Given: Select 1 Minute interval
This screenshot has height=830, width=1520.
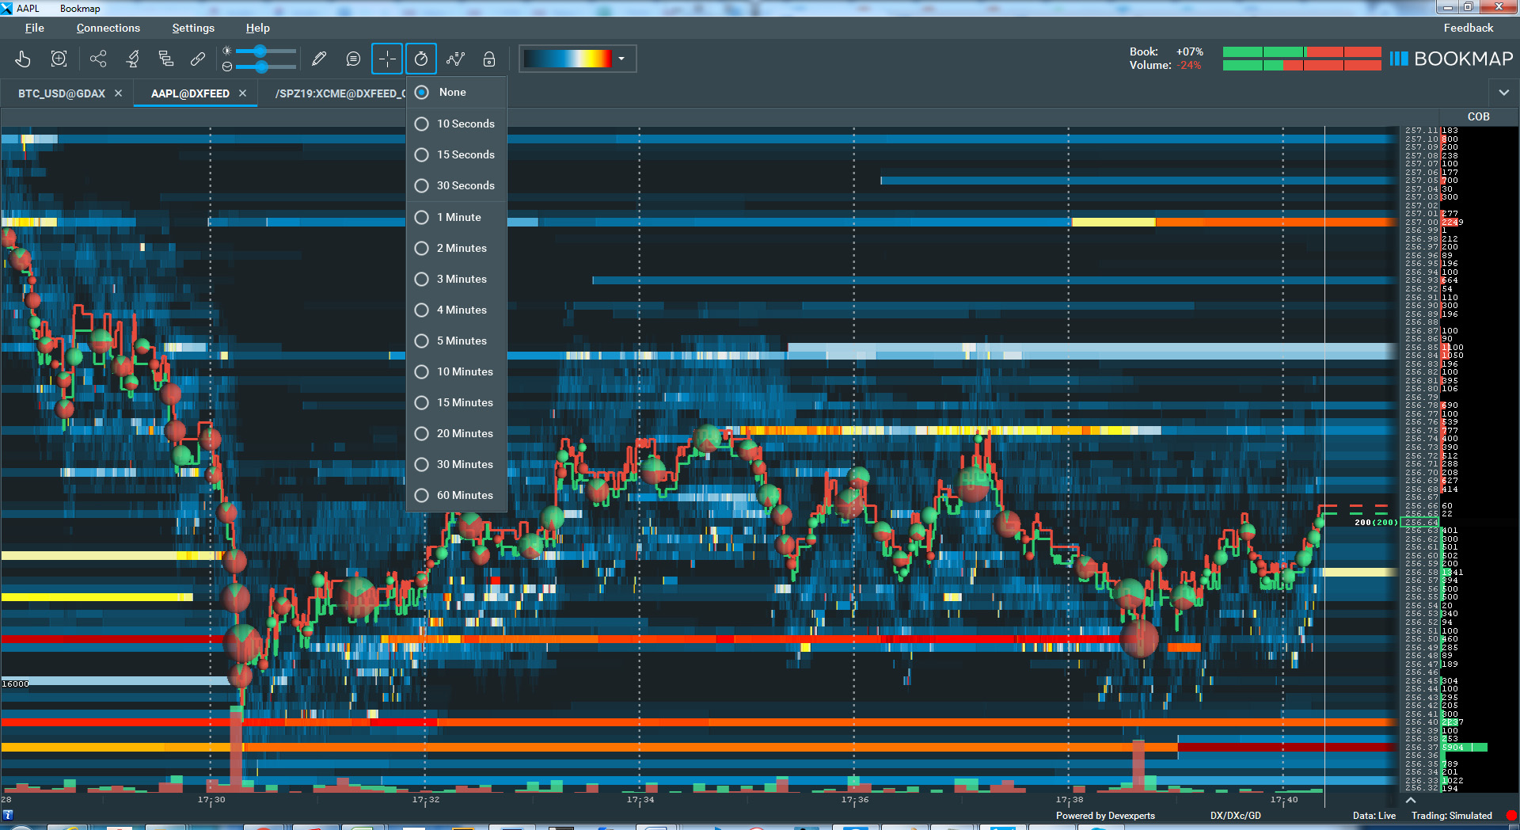Looking at the screenshot, I should [x=457, y=217].
